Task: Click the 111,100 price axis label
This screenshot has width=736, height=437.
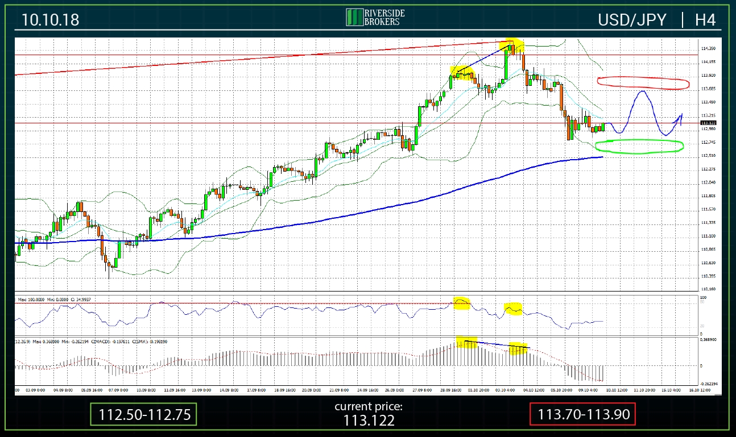Action: [x=708, y=236]
